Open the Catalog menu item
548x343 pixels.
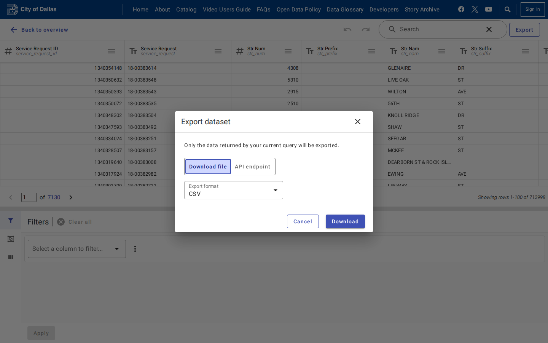186,10
